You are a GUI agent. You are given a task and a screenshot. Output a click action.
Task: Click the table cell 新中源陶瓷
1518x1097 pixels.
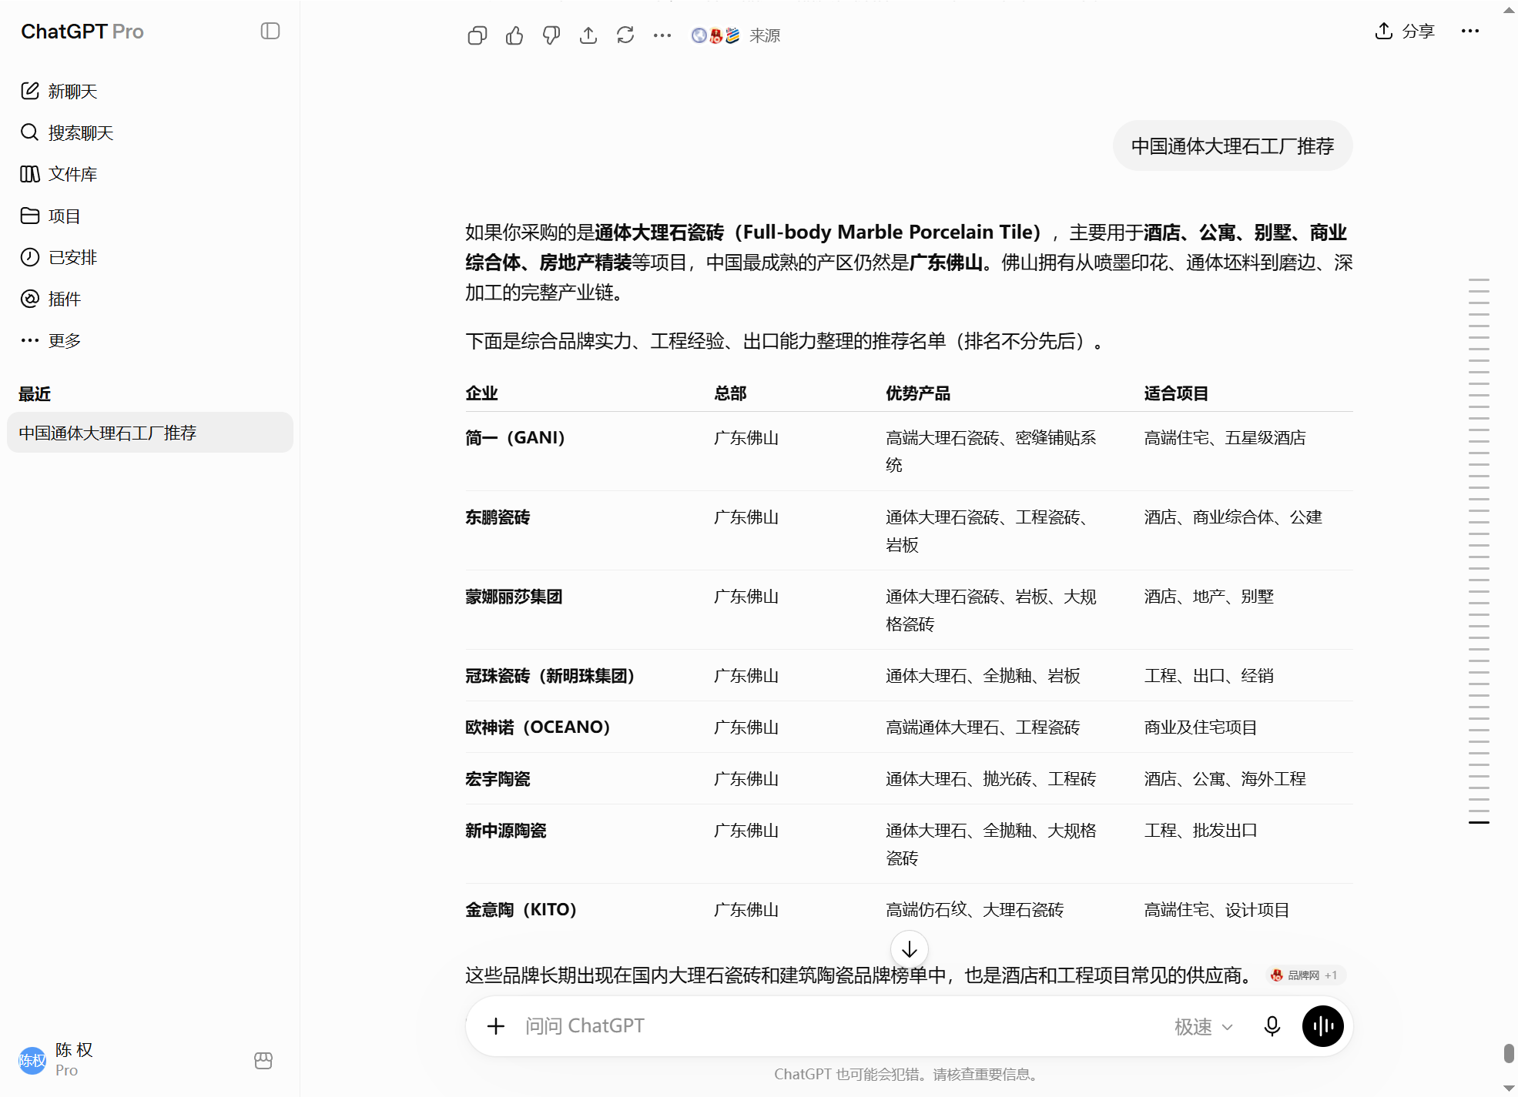(x=506, y=830)
